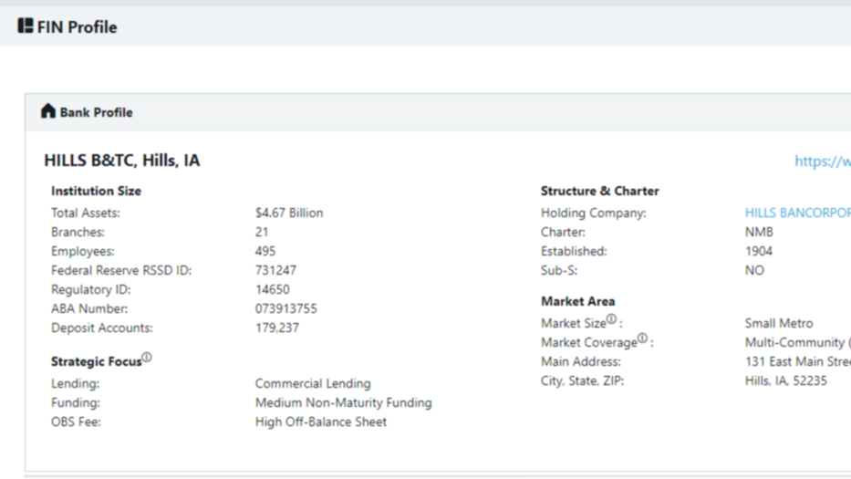Click the High Off-Balance Sheet value
851x479 pixels.
[x=321, y=422]
